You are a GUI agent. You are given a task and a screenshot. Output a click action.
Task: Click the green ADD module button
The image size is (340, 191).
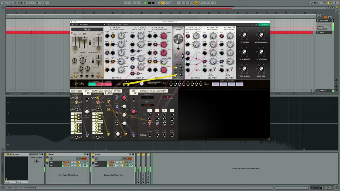92,84
